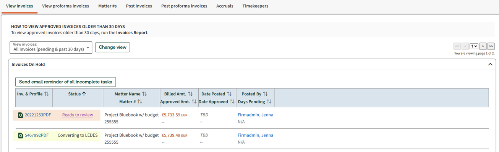This screenshot has width=499, height=152.
Task: Sort by Billed Amt. arrows
Action: point(190,94)
